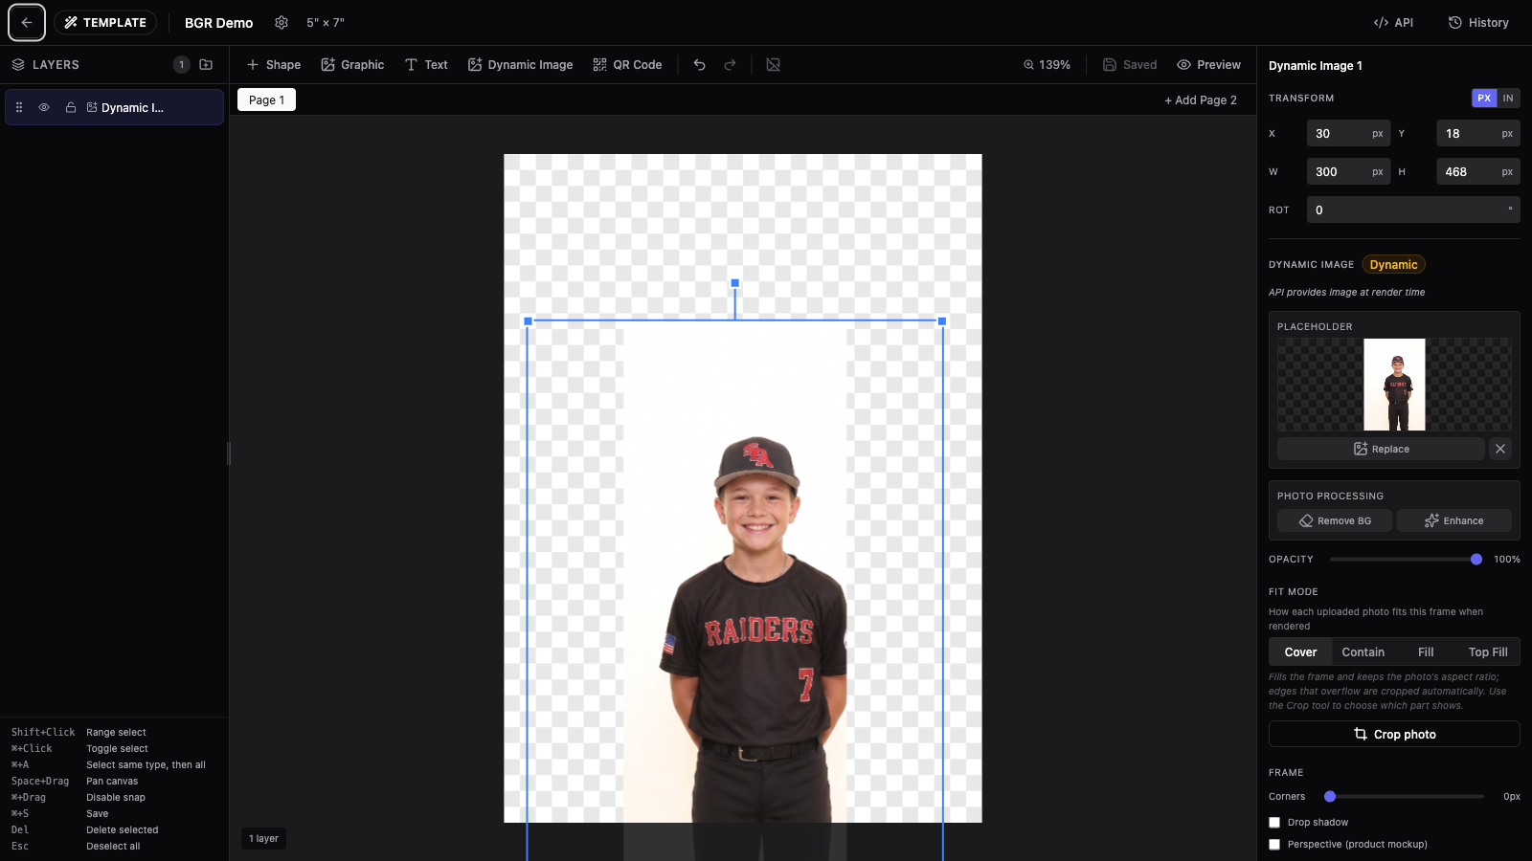Click the BGR Demo title
This screenshot has width=1532, height=861.
[219, 23]
